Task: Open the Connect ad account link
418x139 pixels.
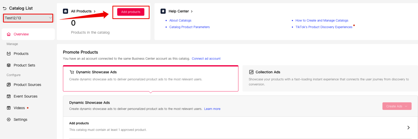Action: pyautogui.click(x=206, y=59)
